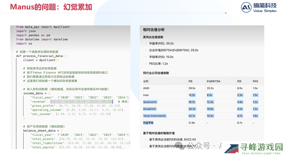Image resolution: width=285 pixels, height=157 pixels.
Task: Click the 'total_equity' code line
Action: (77, 148)
